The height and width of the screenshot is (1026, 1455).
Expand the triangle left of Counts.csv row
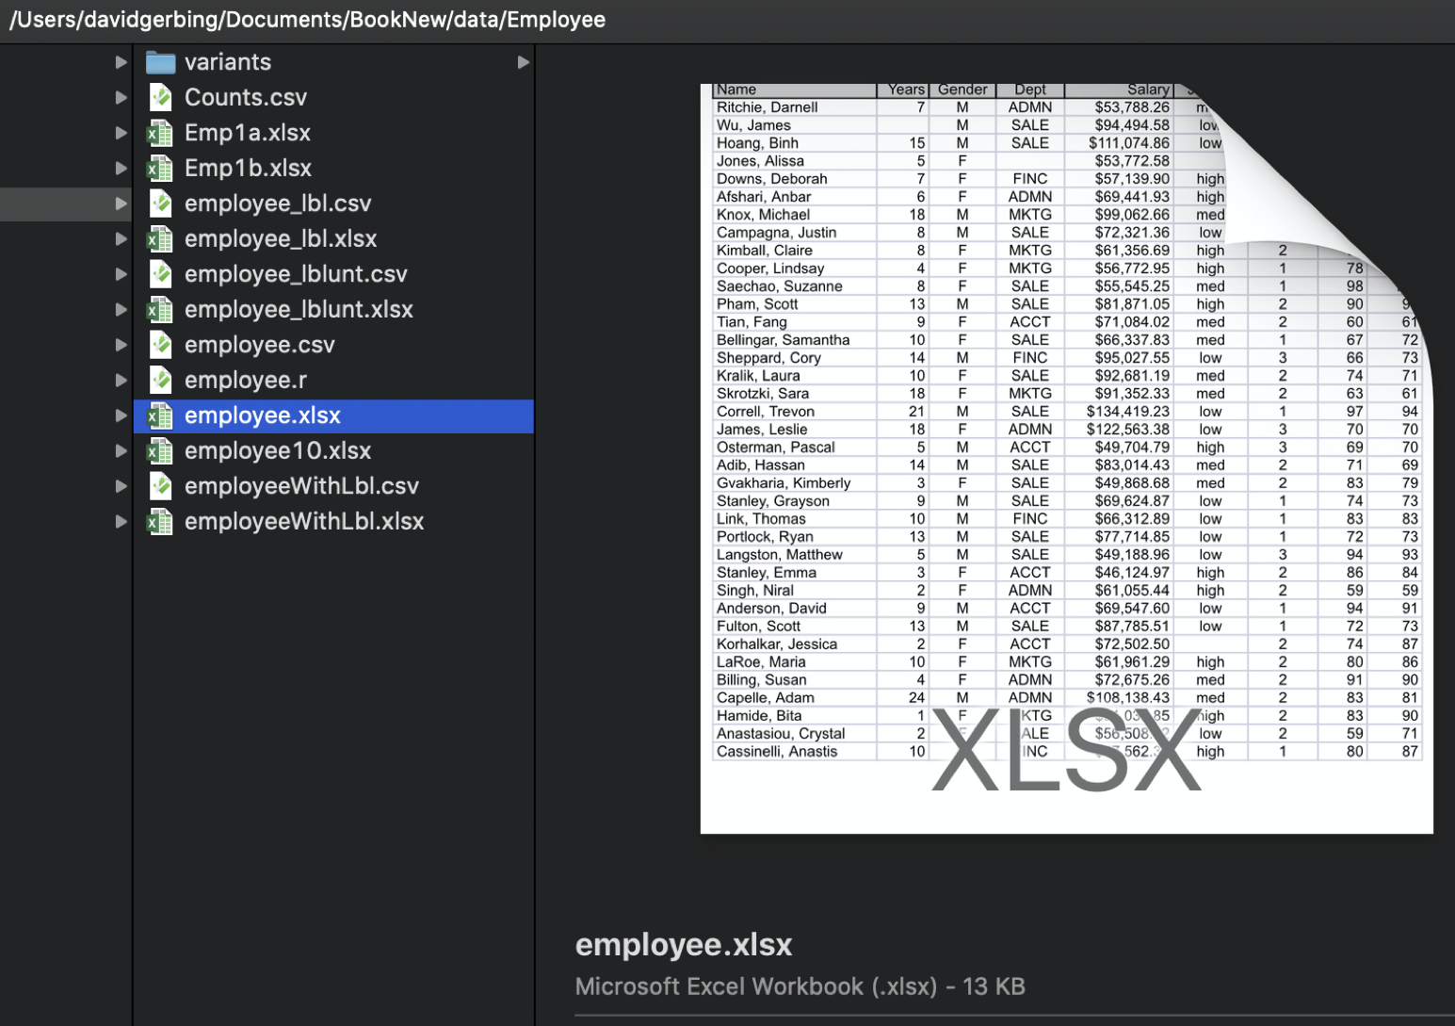(x=121, y=97)
